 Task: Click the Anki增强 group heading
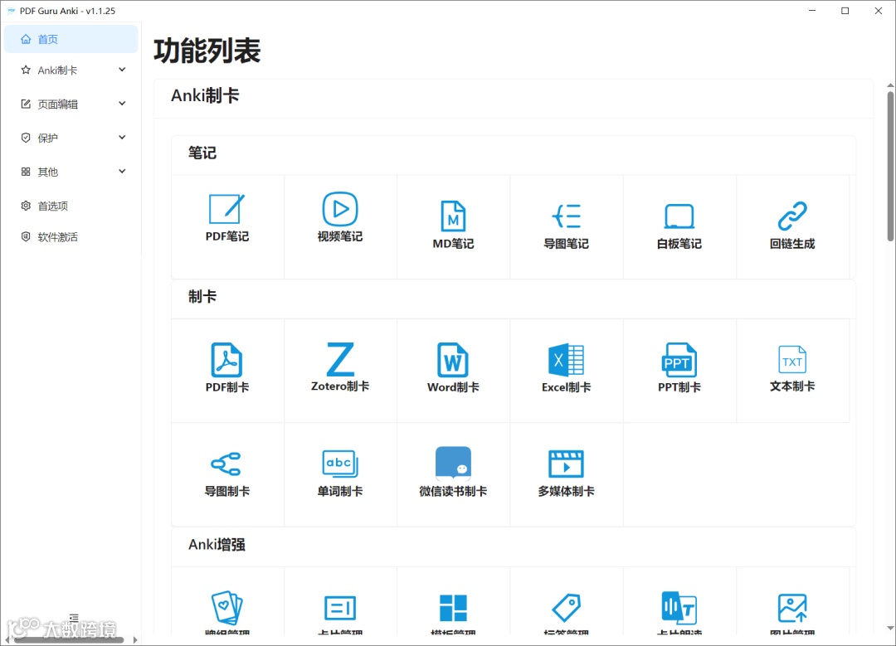click(x=217, y=544)
